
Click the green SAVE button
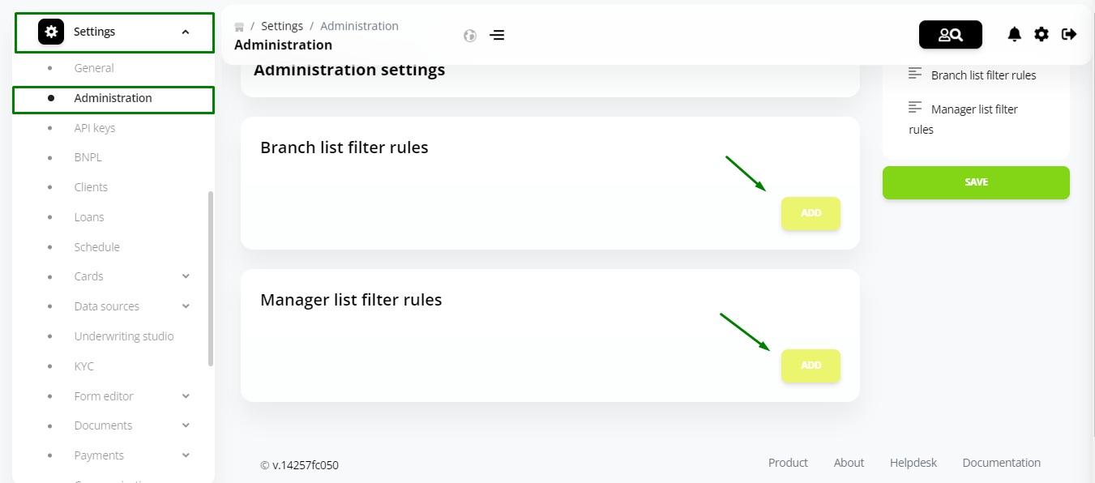coord(976,182)
